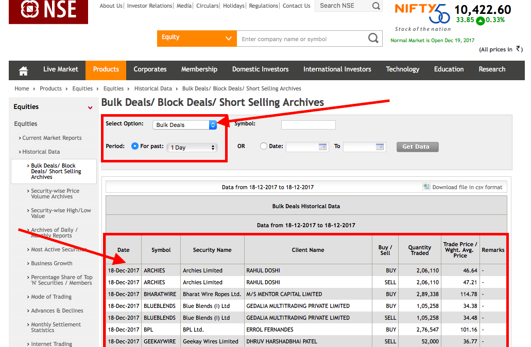
Task: Open the About Us link
Action: [x=111, y=6]
